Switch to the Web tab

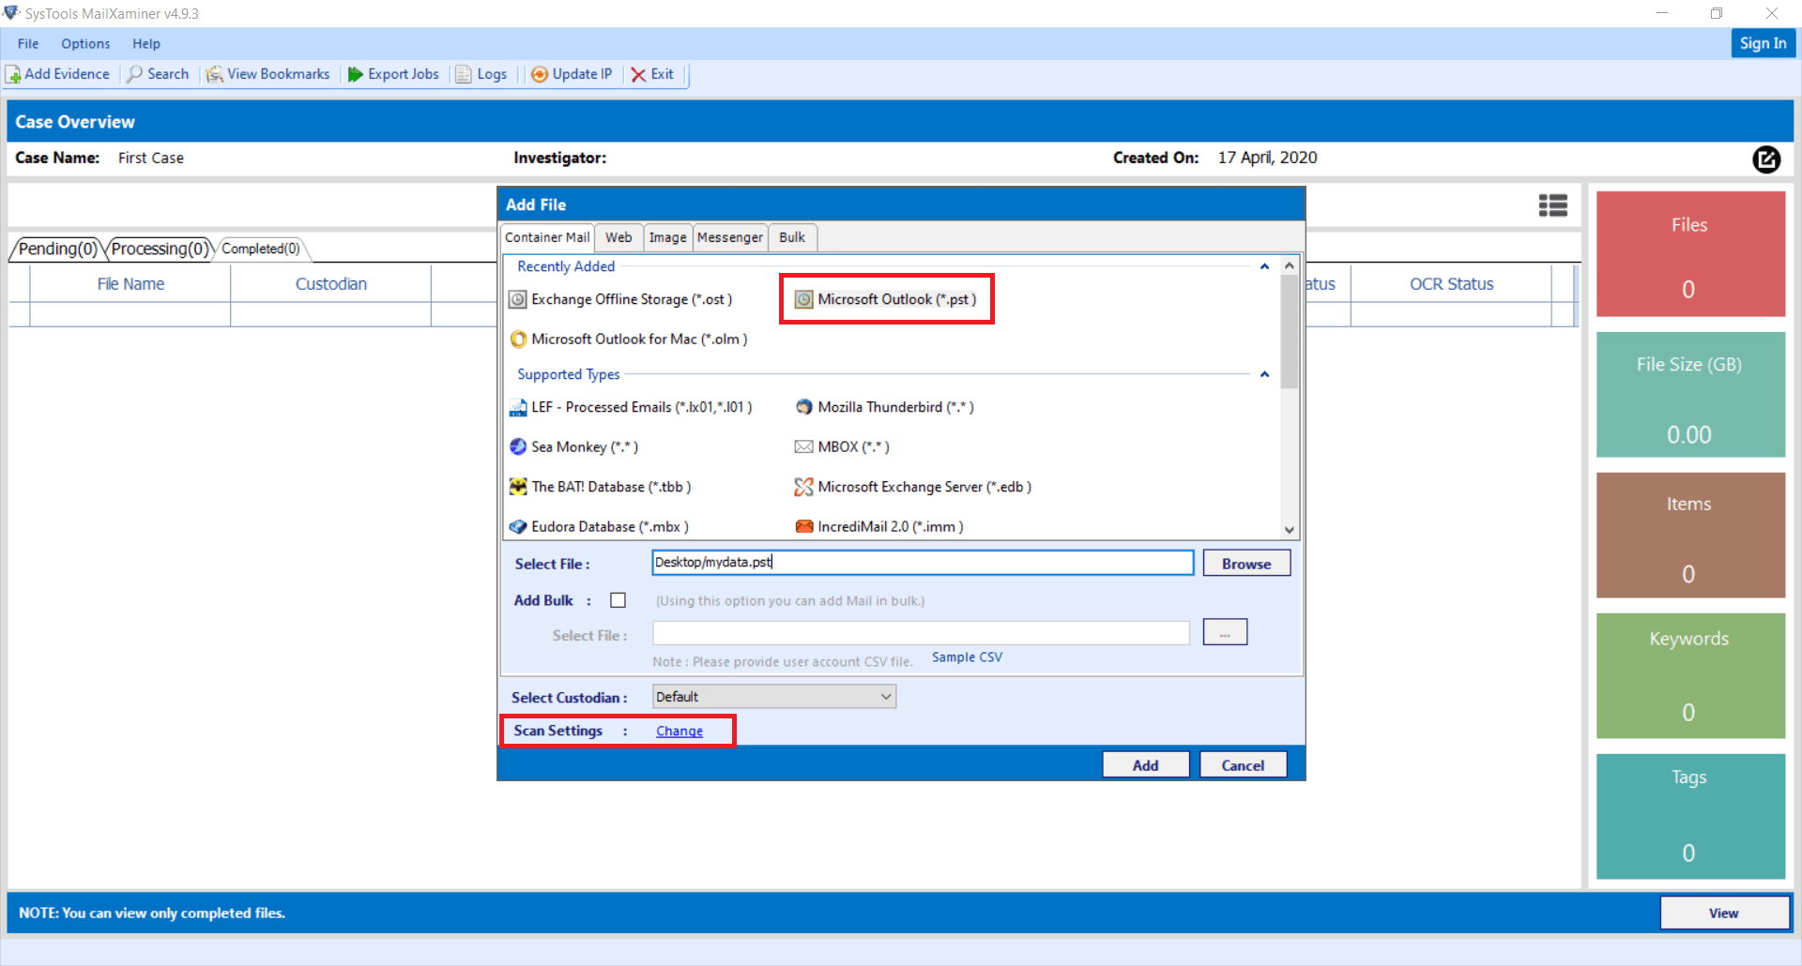[x=618, y=237]
